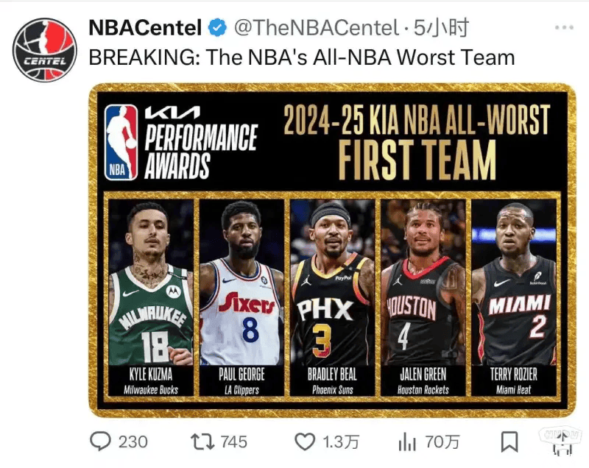Click the reply speech bubble icon
Screen dimensions: 589x468
pyautogui.click(x=100, y=442)
